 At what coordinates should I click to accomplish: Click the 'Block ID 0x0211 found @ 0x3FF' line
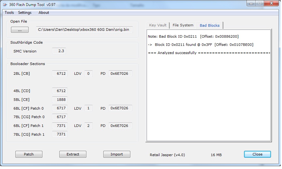coord(201,45)
